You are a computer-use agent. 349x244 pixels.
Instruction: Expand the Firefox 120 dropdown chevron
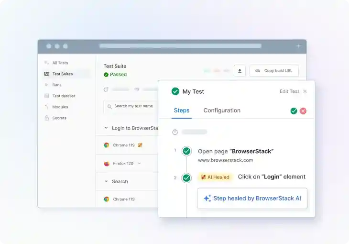[x=139, y=163]
